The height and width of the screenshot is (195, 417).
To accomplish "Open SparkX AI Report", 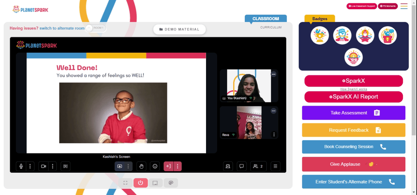I will point(354,97).
